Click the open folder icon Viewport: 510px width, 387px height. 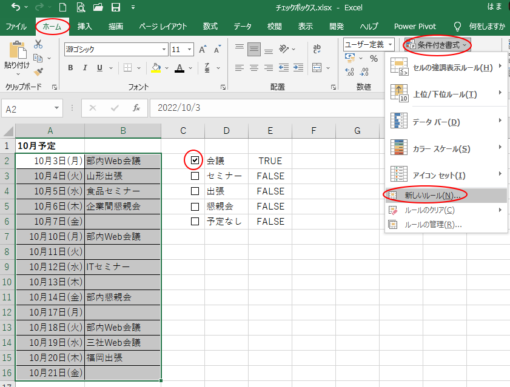pos(98,7)
